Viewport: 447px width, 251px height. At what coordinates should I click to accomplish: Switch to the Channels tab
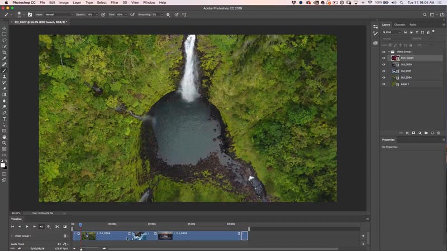[400, 25]
